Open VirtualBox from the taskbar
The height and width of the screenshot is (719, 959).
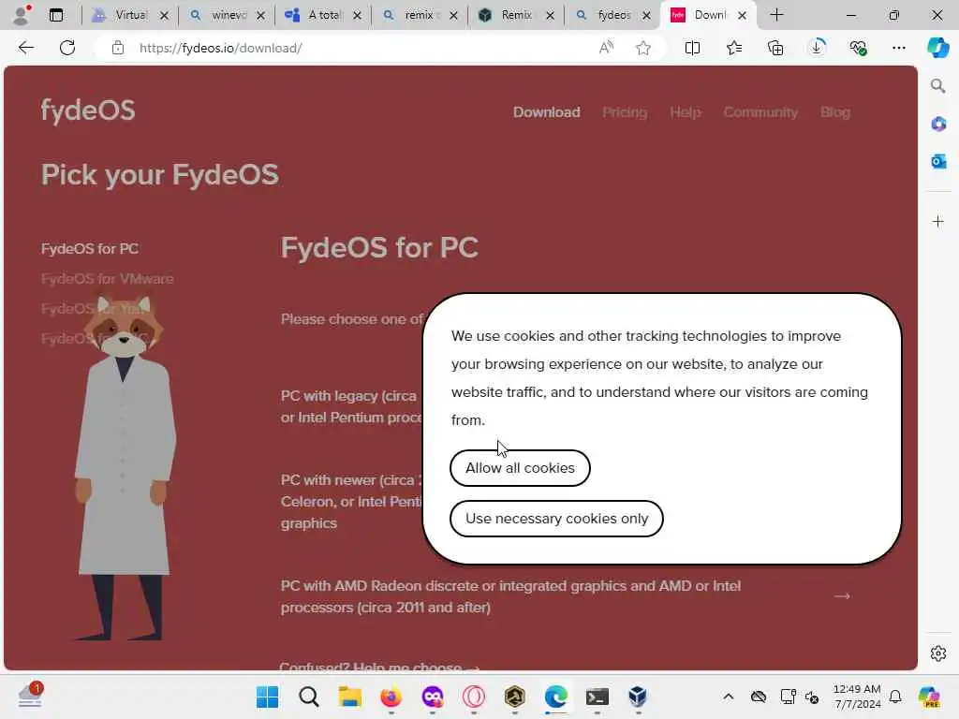(x=638, y=697)
